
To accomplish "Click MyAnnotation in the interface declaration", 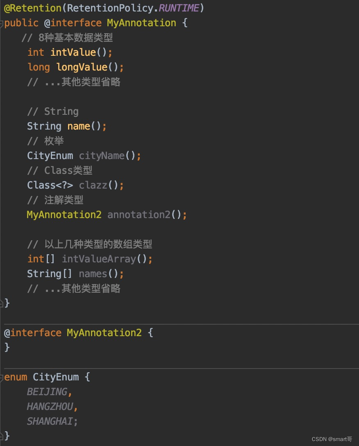I will tap(141, 23).
